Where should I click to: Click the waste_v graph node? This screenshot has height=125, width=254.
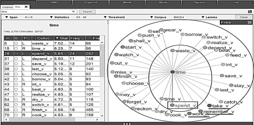[x=173, y=50]
